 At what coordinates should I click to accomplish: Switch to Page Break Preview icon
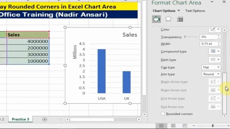185,125
